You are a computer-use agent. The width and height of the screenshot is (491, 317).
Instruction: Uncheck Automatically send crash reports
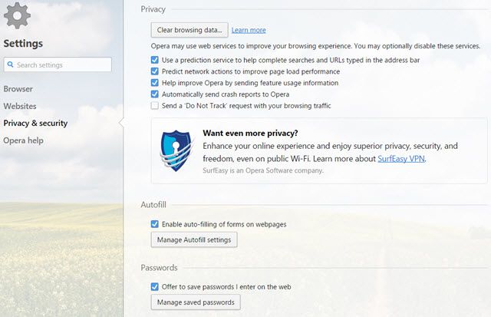pos(156,94)
